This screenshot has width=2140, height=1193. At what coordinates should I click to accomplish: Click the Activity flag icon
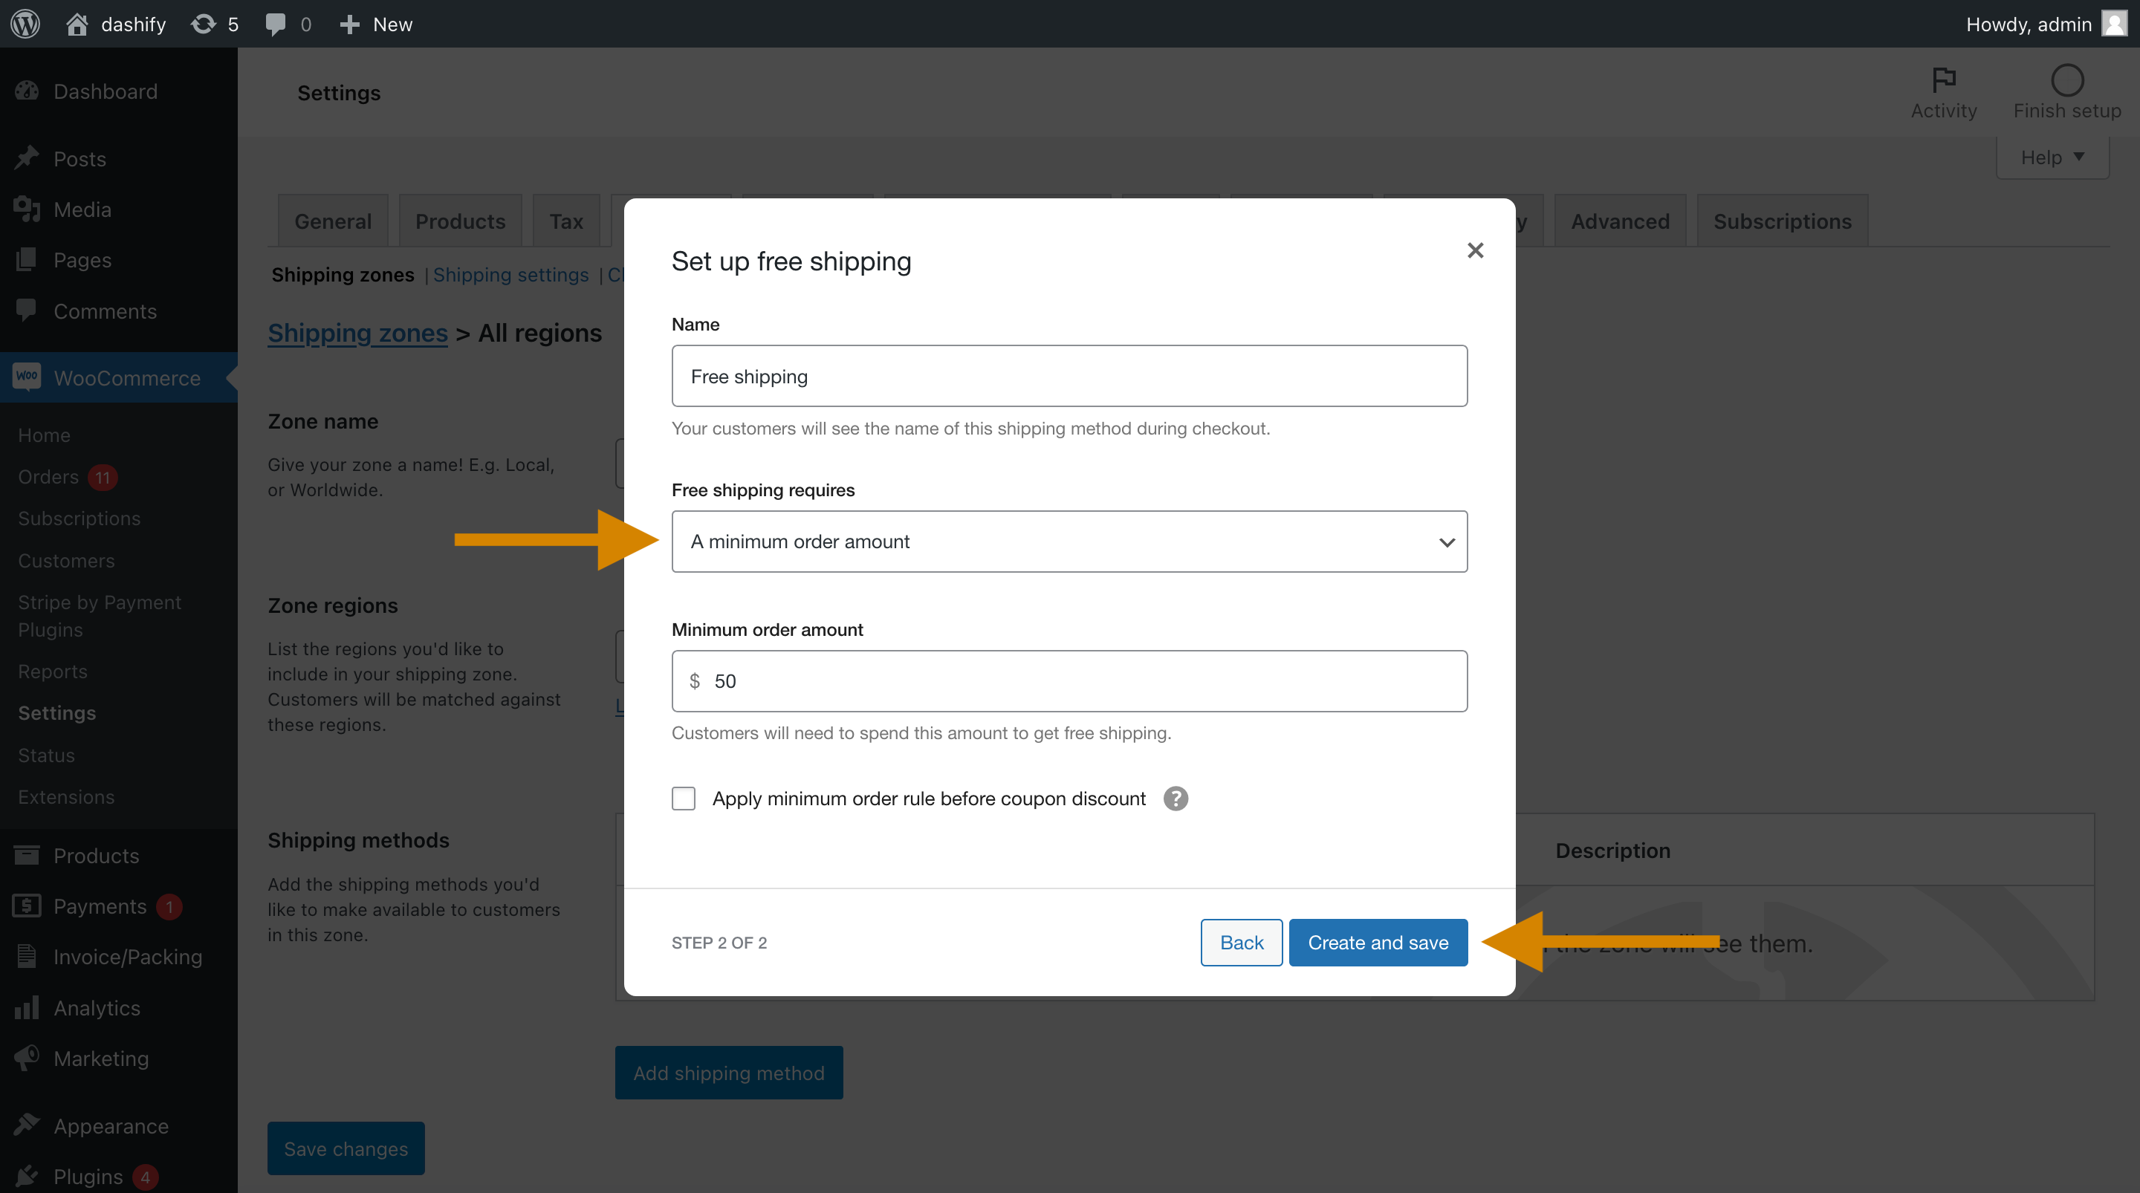[x=1943, y=79]
